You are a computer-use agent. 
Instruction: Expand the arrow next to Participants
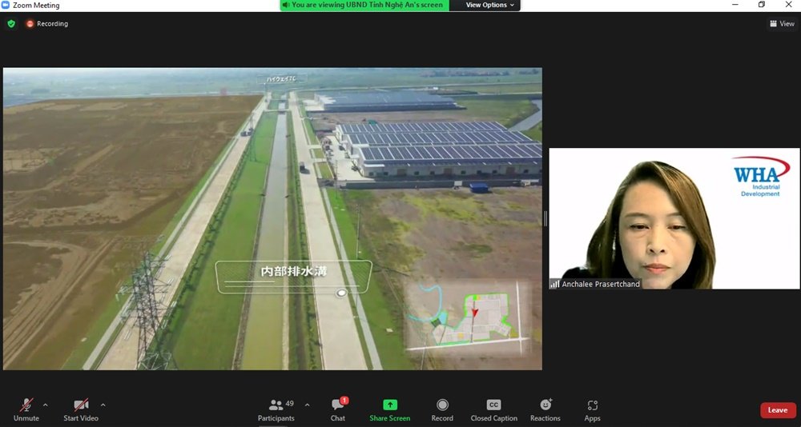[x=307, y=405]
